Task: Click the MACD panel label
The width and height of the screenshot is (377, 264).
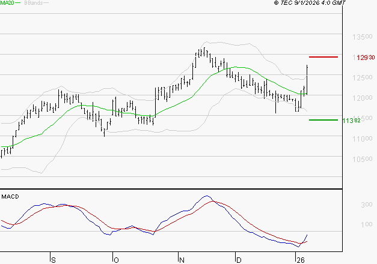Action: [10, 197]
